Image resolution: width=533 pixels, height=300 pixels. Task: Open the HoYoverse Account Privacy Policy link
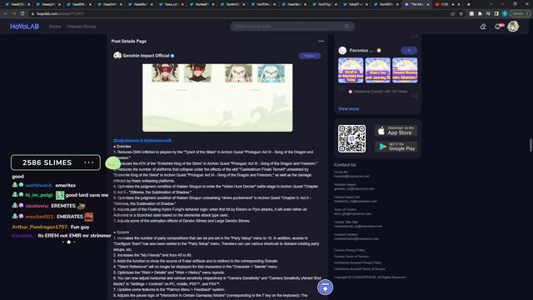tap(357, 262)
